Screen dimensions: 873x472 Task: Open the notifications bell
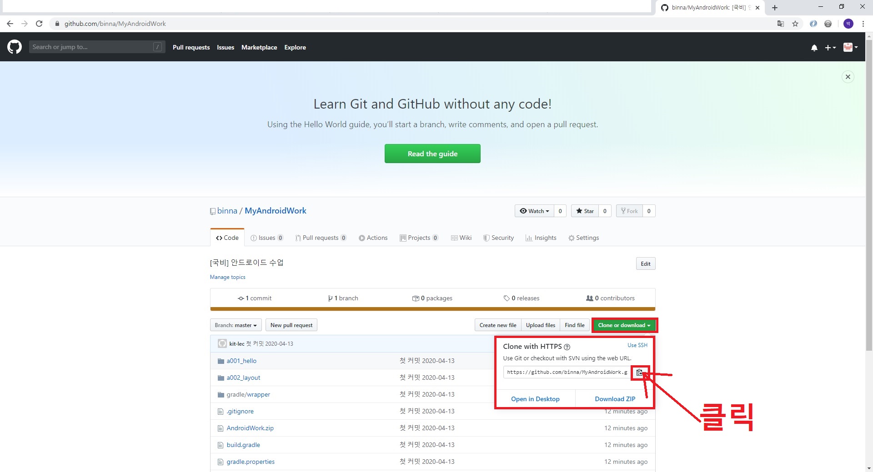814,47
